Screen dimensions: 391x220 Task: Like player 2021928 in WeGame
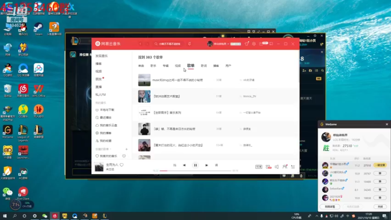(380, 198)
